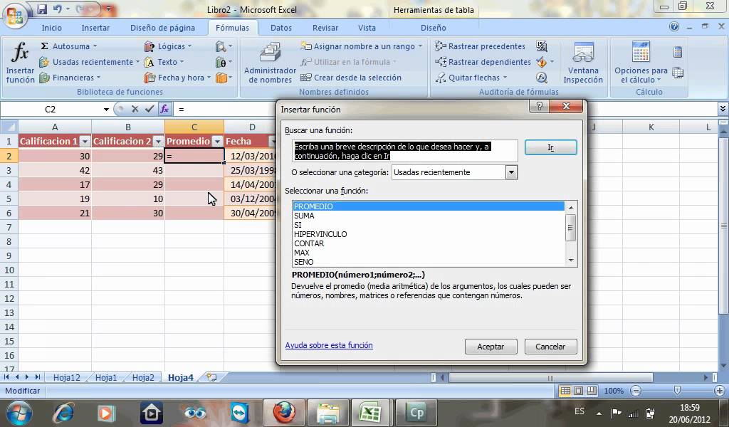729x427 pixels.
Task: Open the Autosuma sigma button
Action: click(69, 46)
